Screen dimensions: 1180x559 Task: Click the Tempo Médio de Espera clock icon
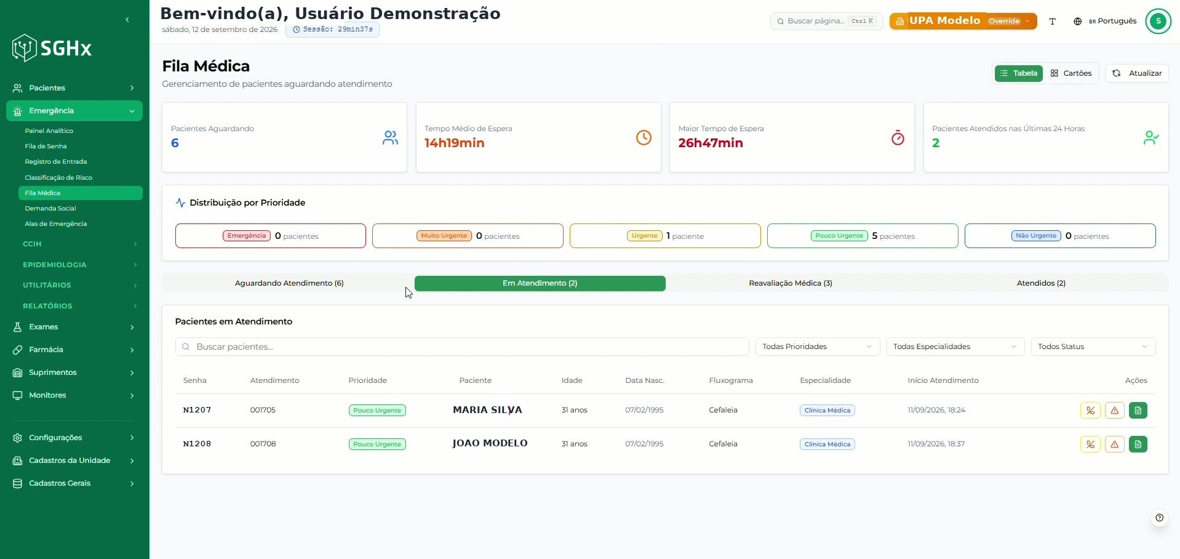point(644,137)
